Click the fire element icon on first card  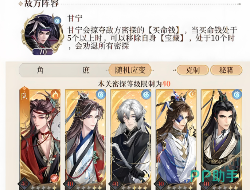tap(55, 94)
